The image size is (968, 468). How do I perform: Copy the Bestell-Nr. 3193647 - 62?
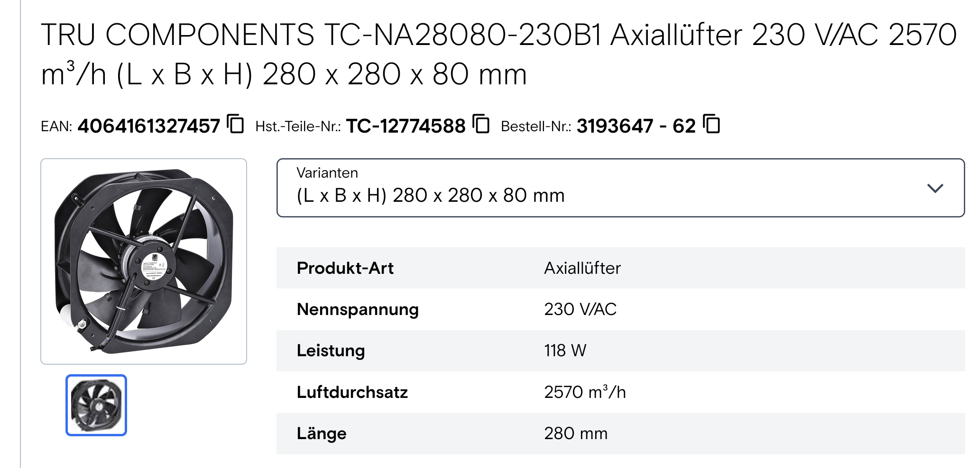[711, 126]
